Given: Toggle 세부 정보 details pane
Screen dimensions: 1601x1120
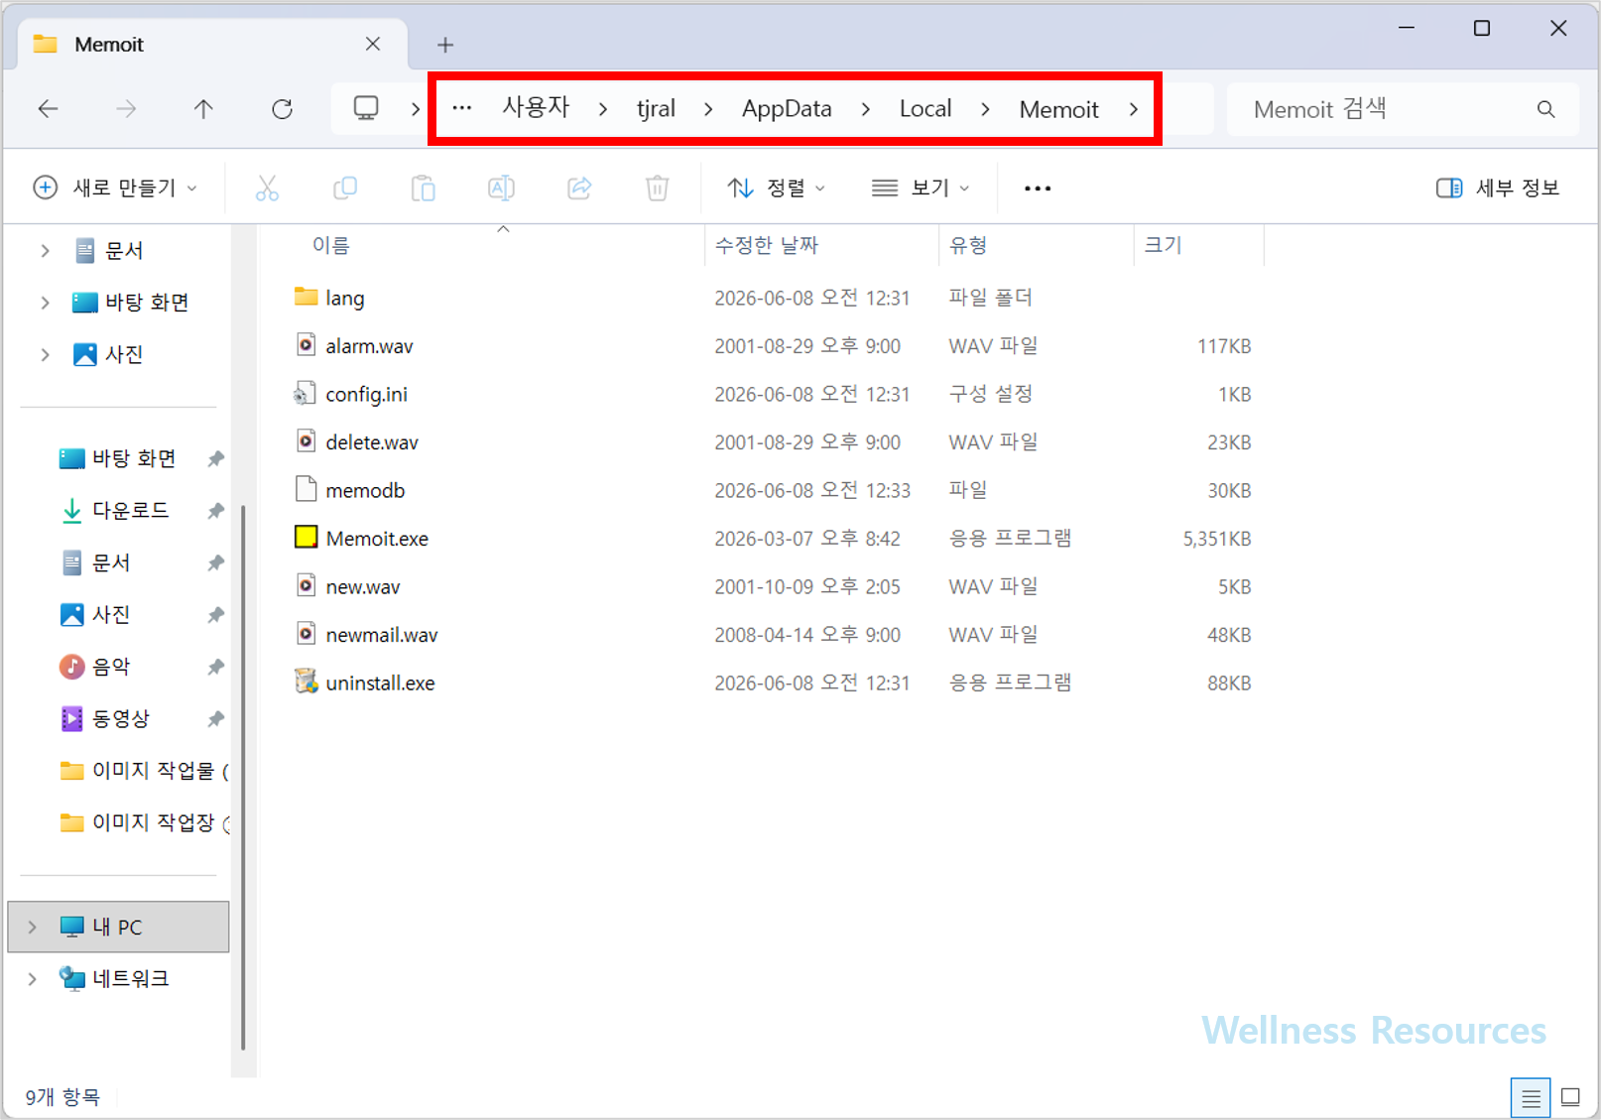Looking at the screenshot, I should click(x=1498, y=187).
